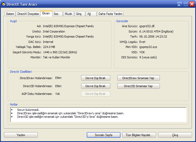Click the 'Notlar' group heading
This screenshot has width=196, height=142.
click(x=14, y=104)
